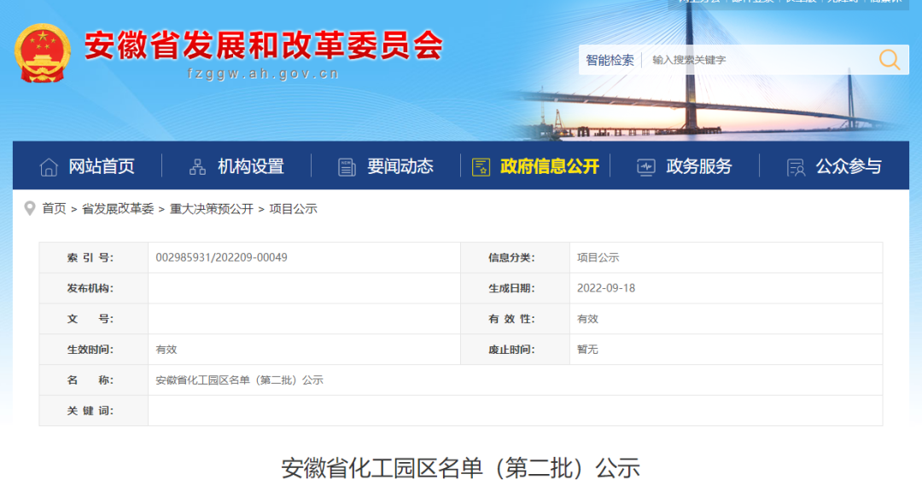Click the 有效 value in 生效时间 row

click(166, 349)
